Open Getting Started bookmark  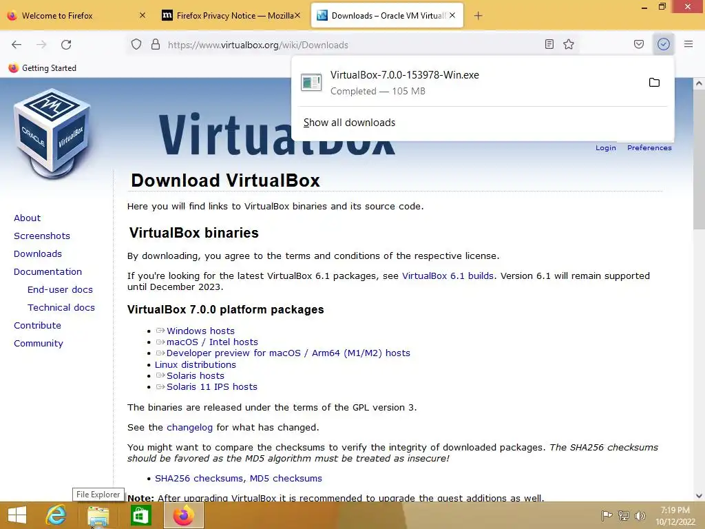(x=43, y=68)
